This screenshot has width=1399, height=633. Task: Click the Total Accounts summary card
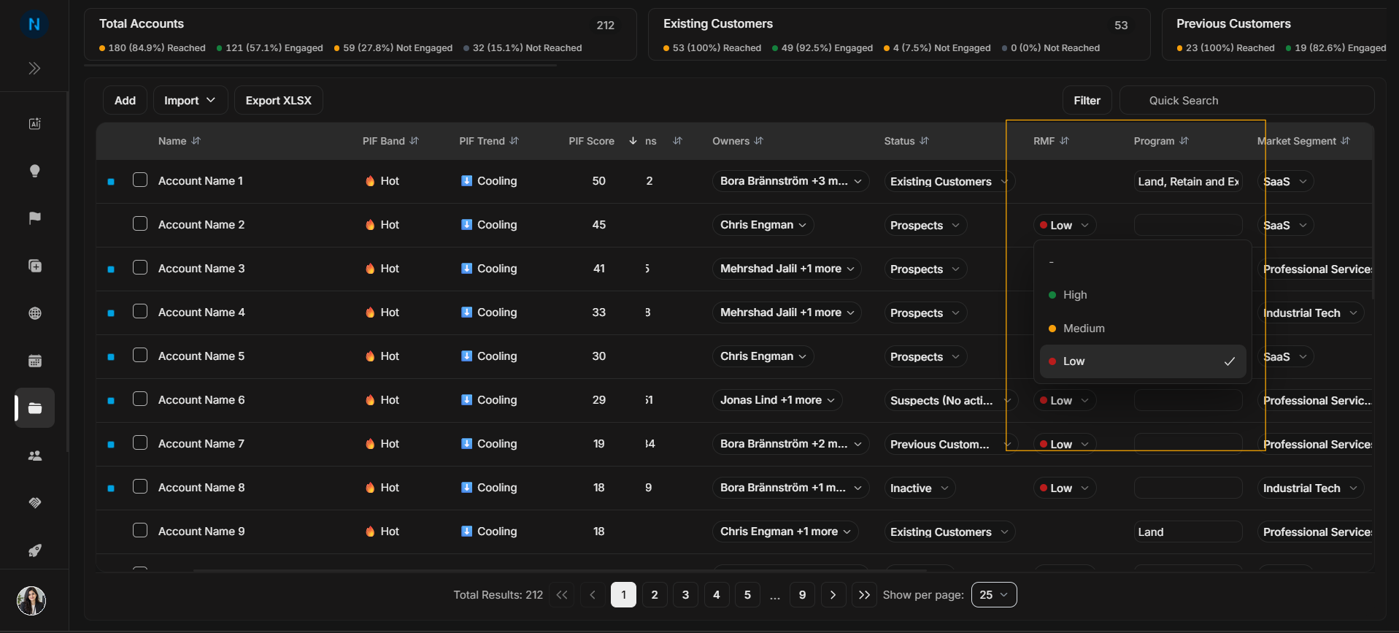point(361,34)
